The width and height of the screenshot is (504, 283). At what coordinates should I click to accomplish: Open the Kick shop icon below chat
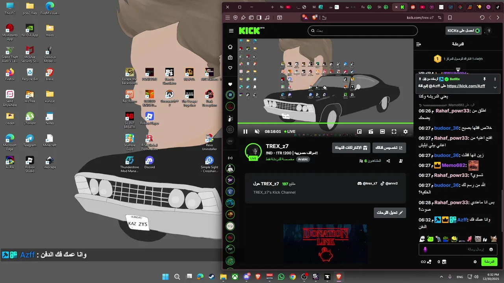pyautogui.click(x=444, y=262)
